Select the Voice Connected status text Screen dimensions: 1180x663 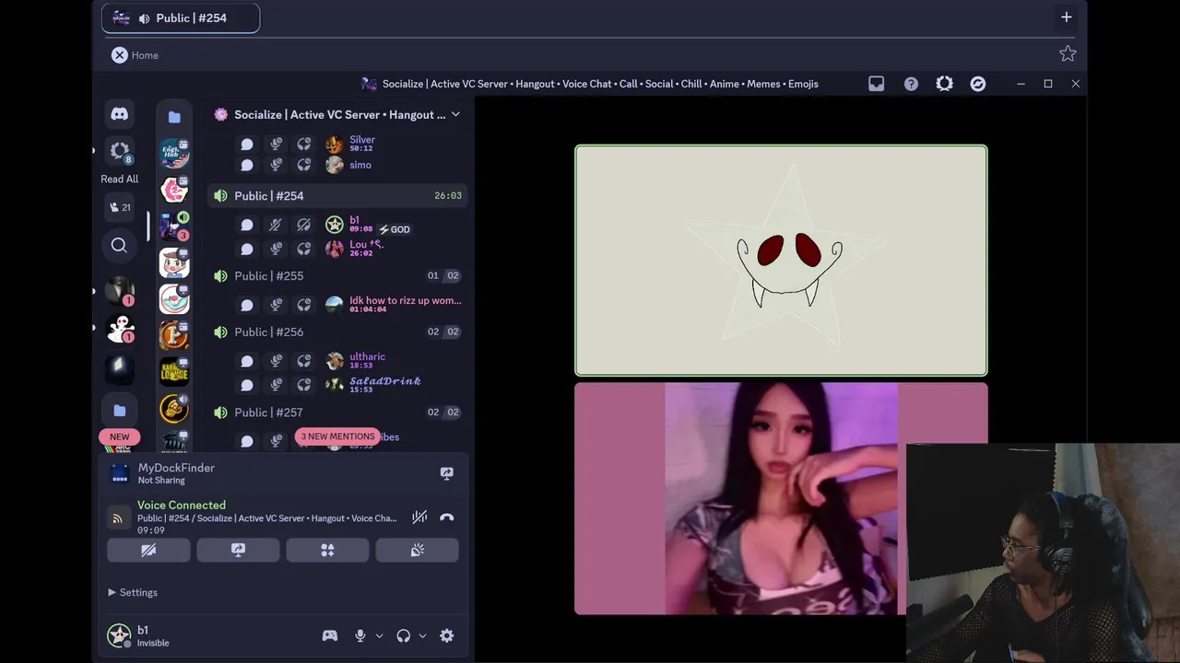[182, 505]
